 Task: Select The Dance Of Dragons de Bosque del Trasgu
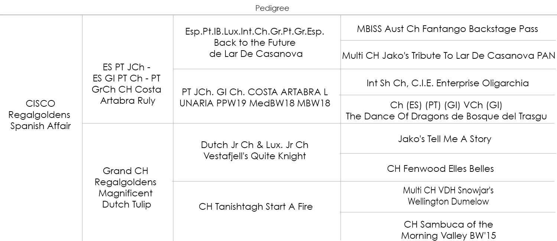coord(446,116)
